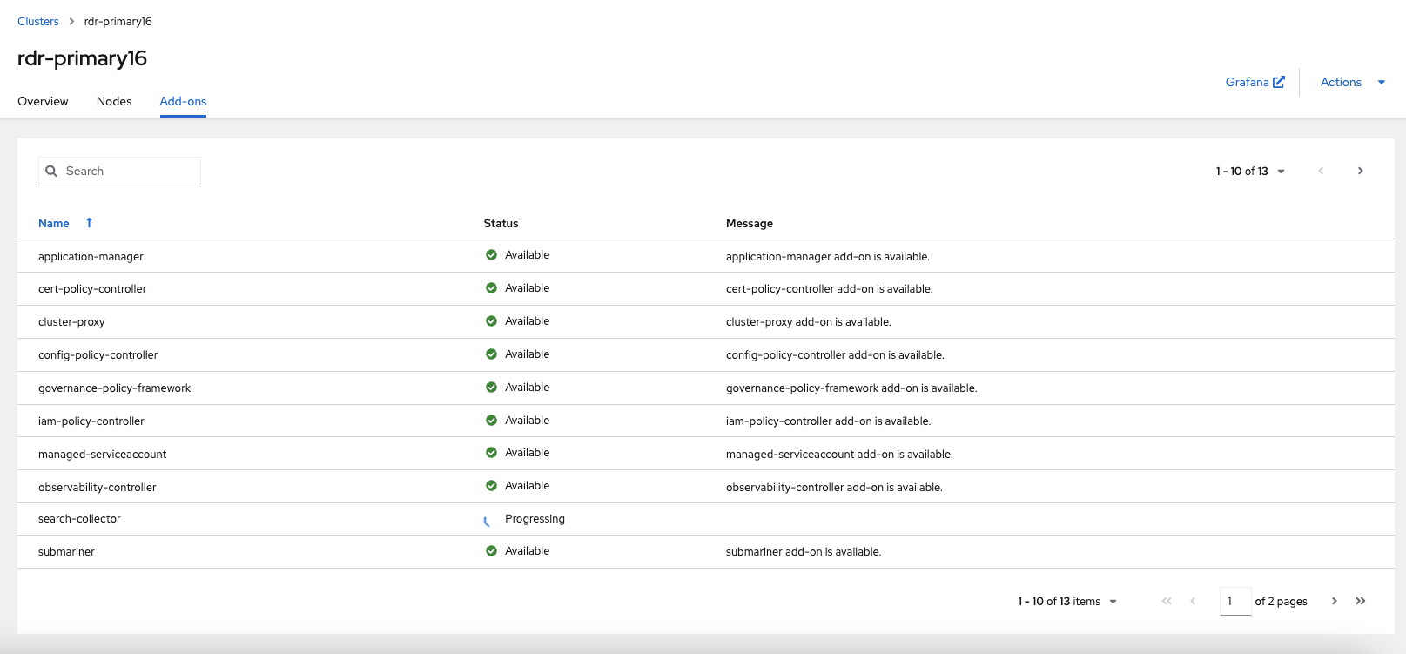Screen dimensions: 1406x654
Task: Click the green Available icon for application-manager
Action: click(491, 255)
